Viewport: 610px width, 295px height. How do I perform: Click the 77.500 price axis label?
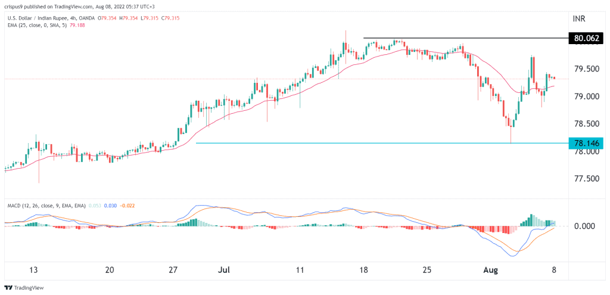point(586,179)
